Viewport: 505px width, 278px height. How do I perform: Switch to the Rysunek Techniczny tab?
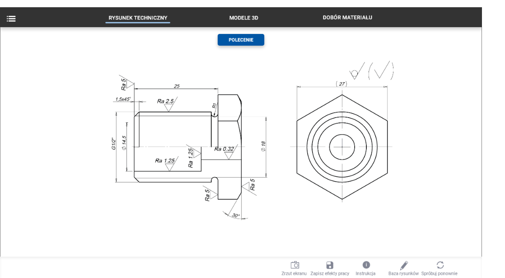(x=138, y=18)
